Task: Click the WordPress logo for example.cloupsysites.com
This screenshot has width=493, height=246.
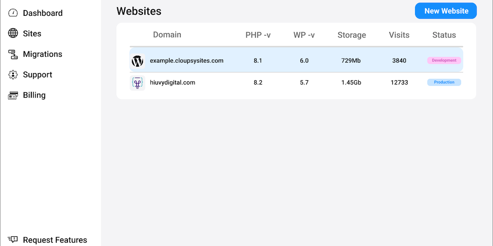Action: pyautogui.click(x=138, y=61)
